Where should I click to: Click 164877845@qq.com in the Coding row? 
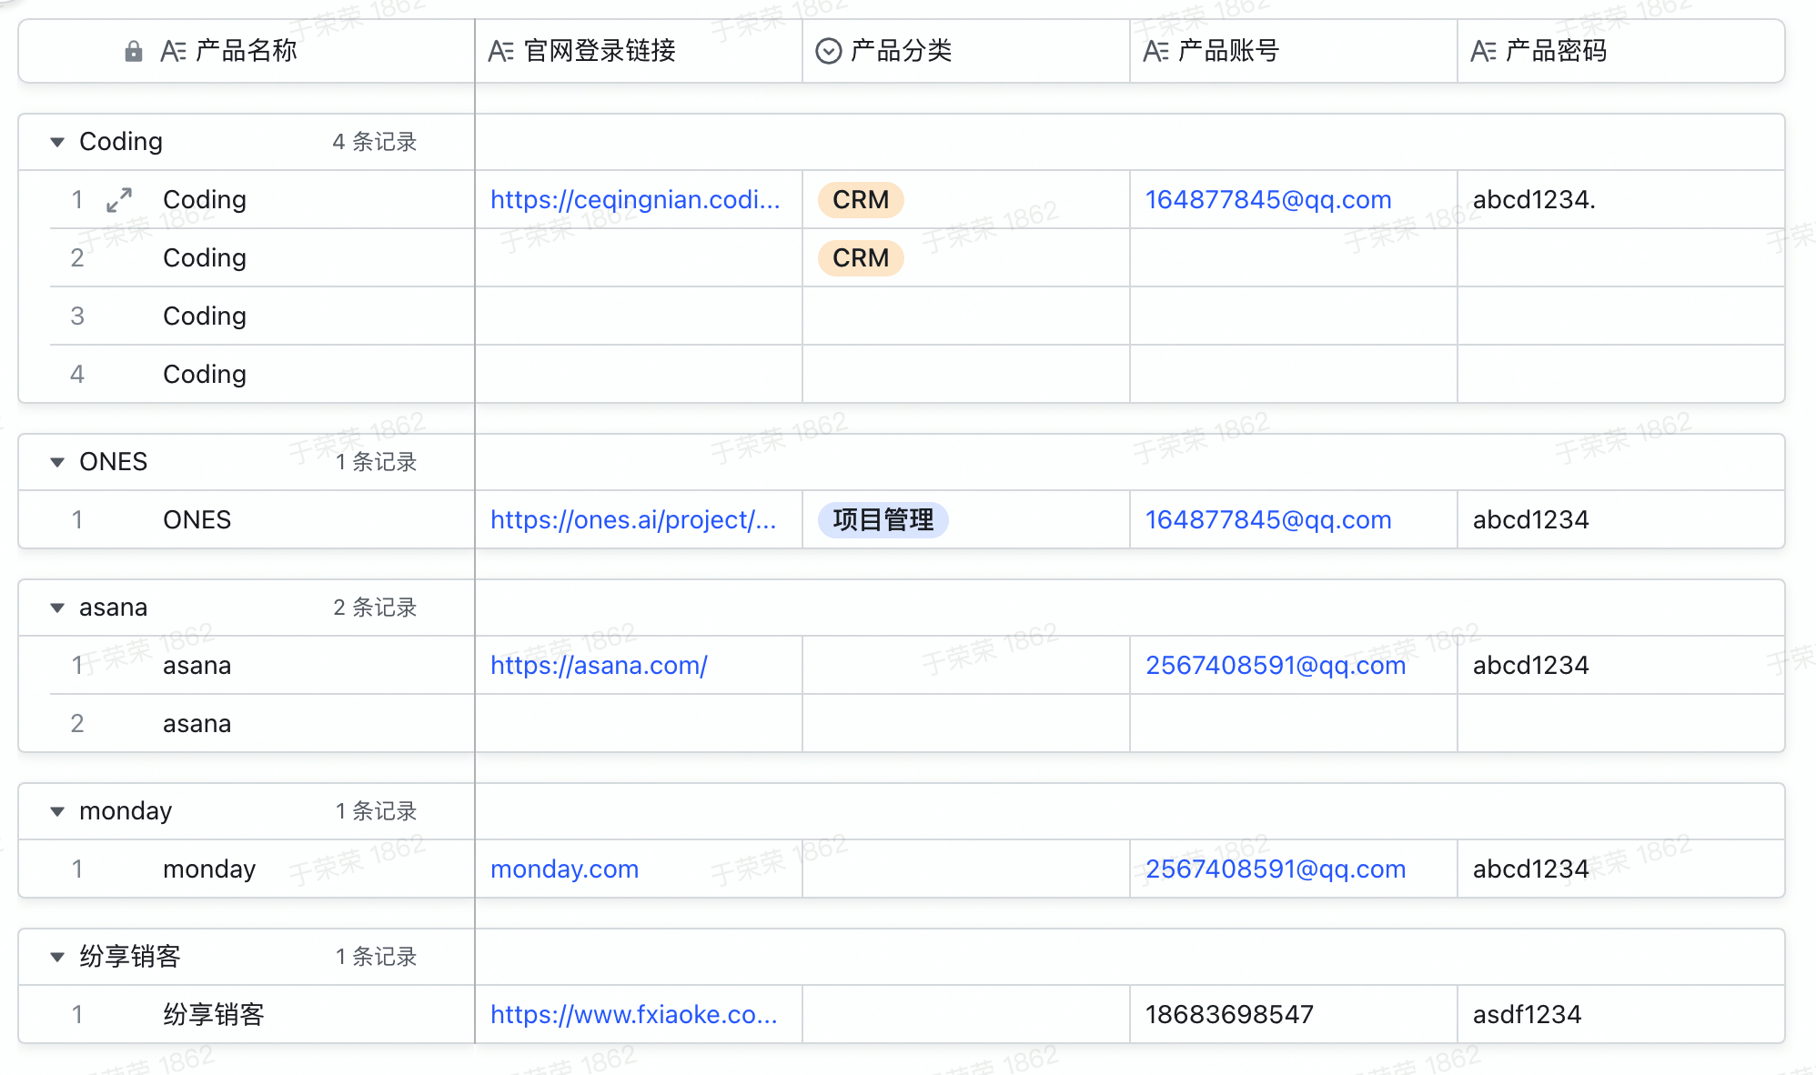(1268, 200)
